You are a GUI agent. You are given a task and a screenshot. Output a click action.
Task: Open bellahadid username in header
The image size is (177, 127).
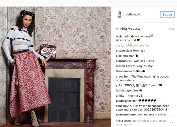tap(133, 14)
